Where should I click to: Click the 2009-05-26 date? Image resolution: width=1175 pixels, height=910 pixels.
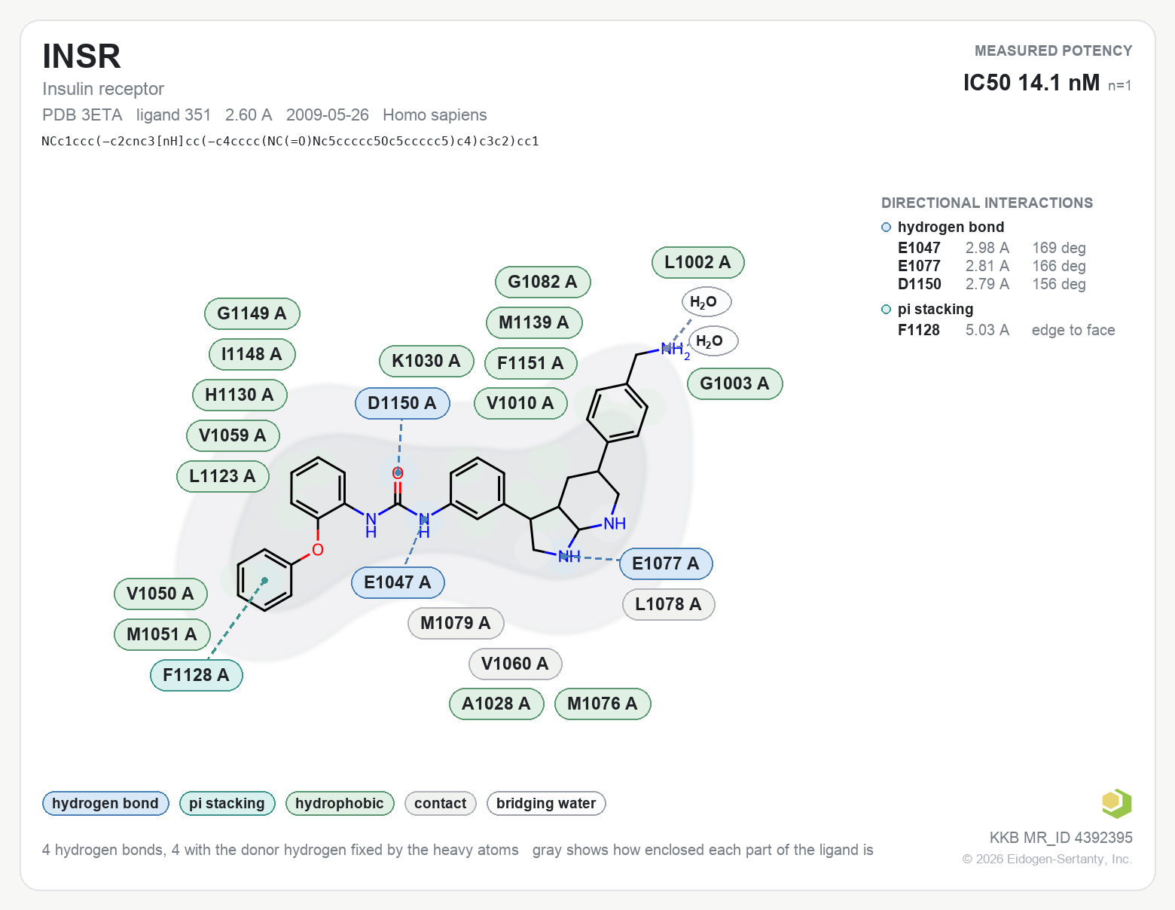[x=328, y=115]
